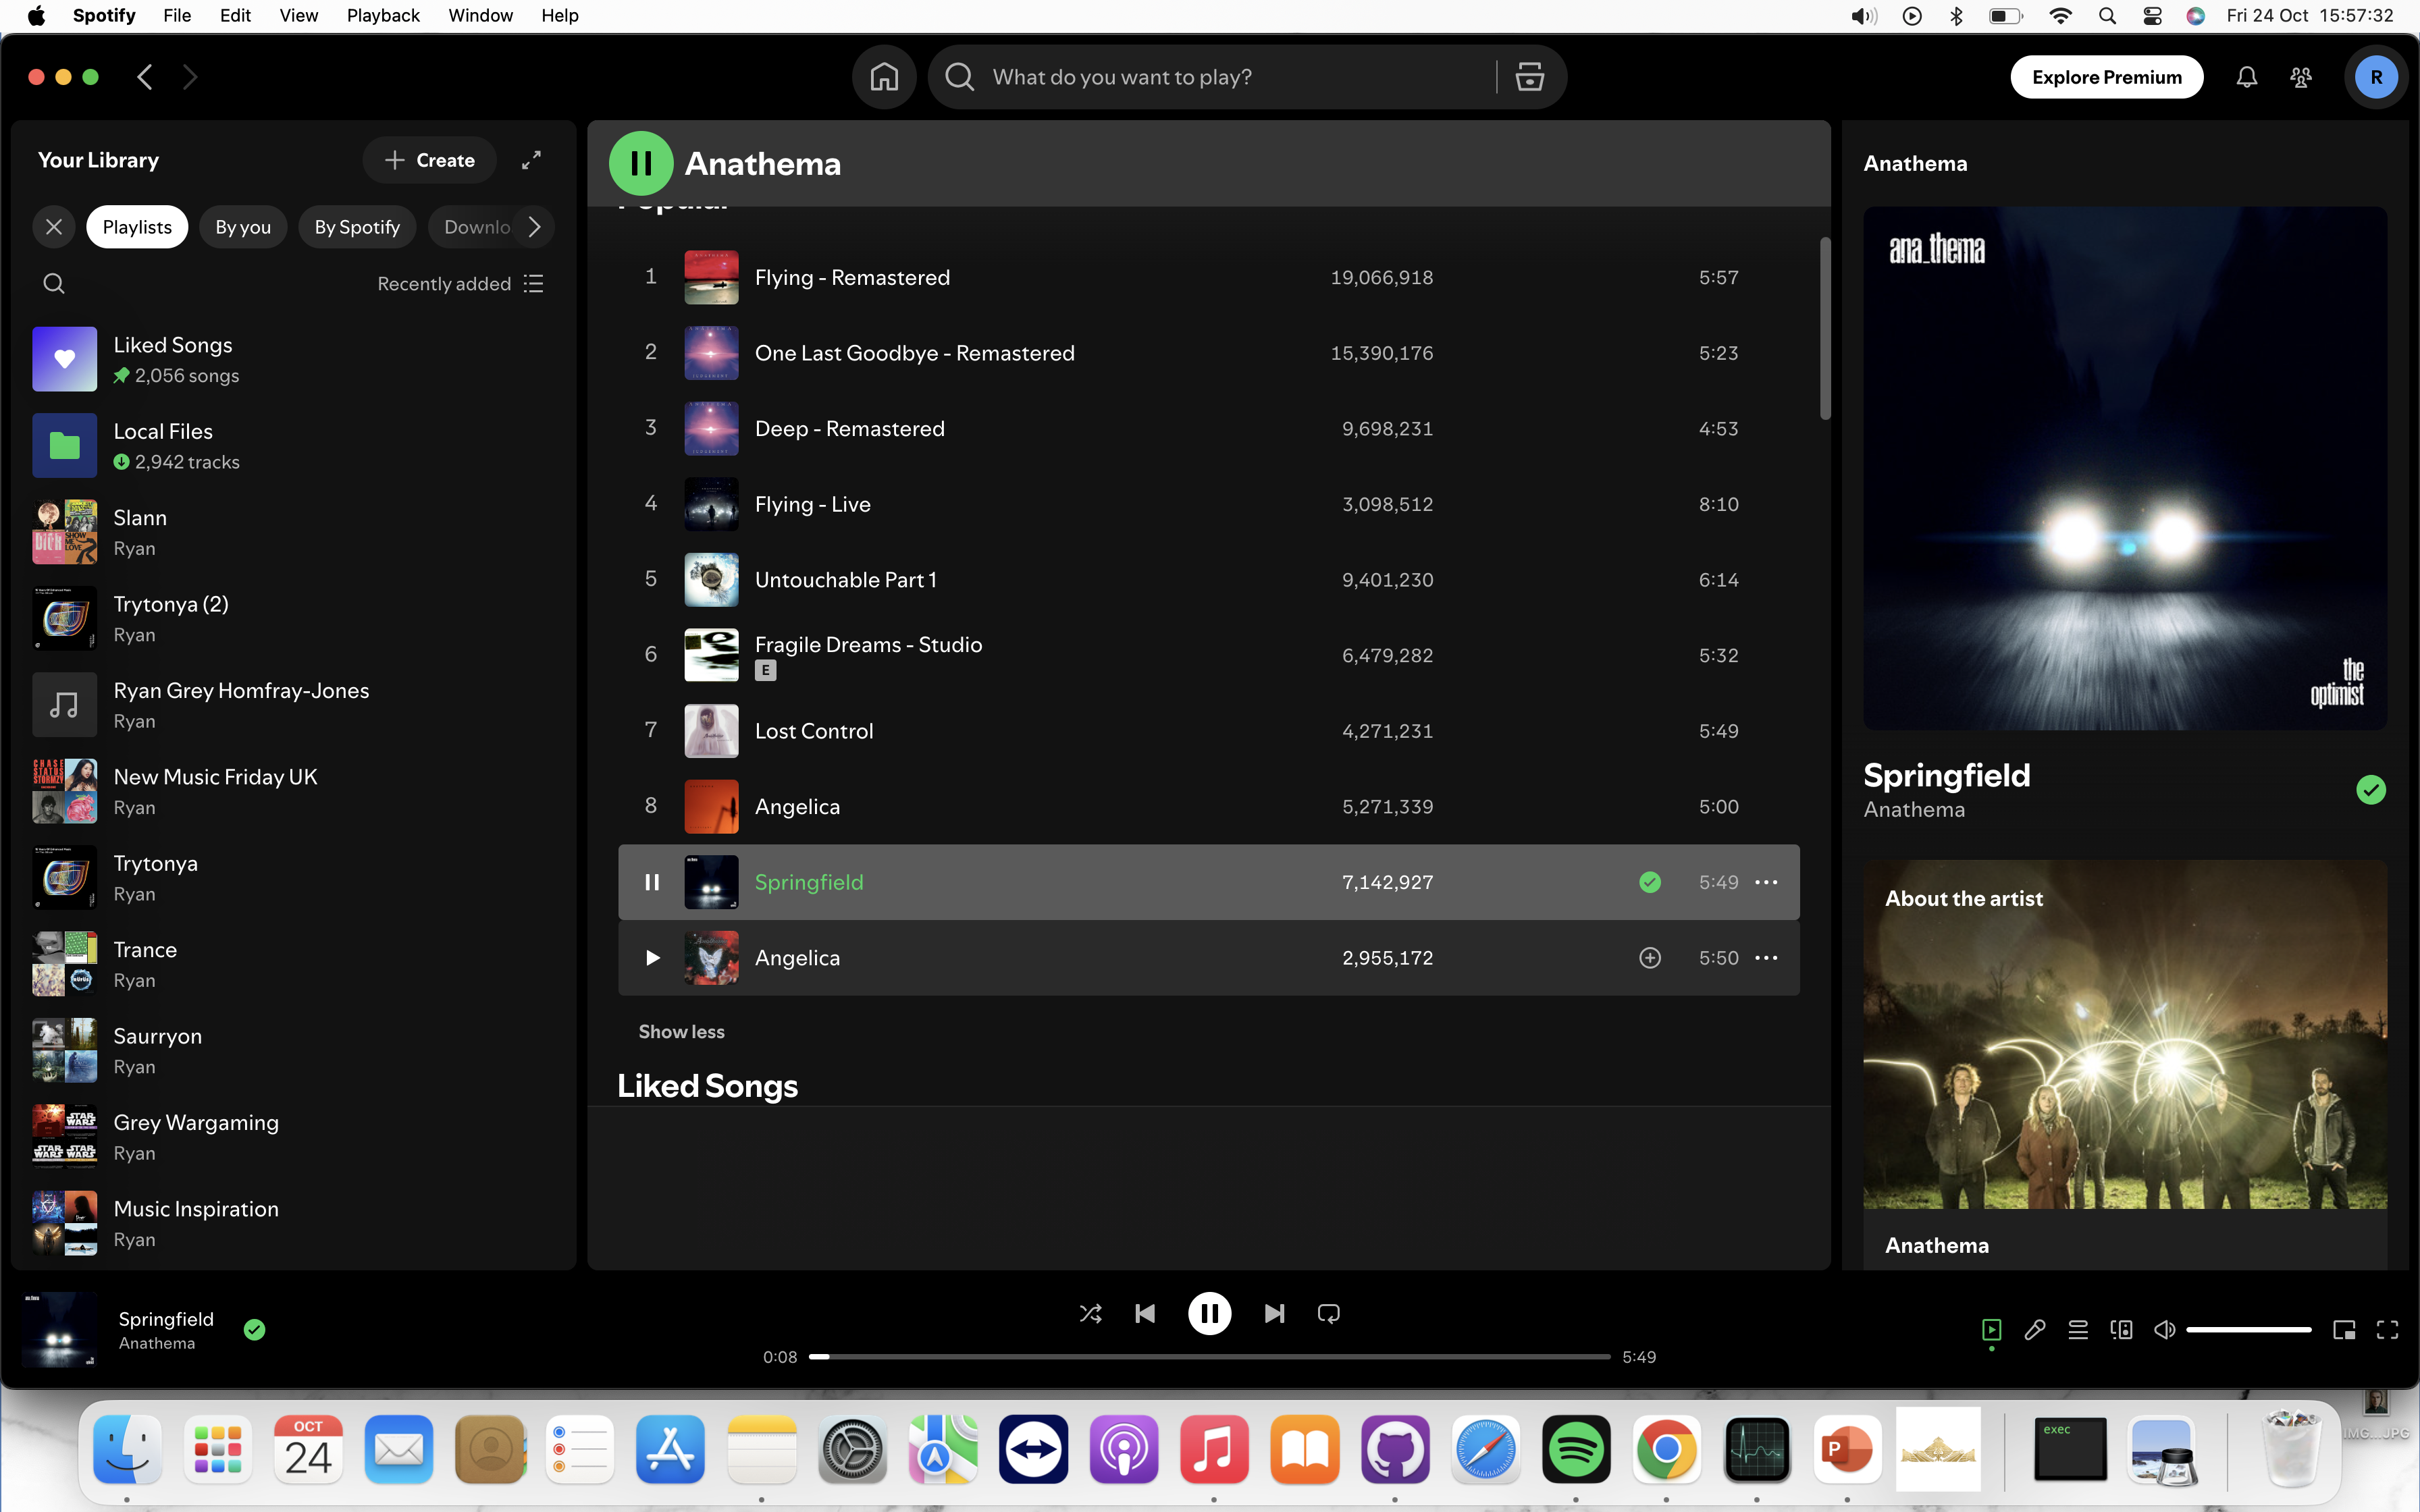This screenshot has height=1512, width=2420.
Task: Open the Miniplayer icon
Action: pos(2344,1329)
